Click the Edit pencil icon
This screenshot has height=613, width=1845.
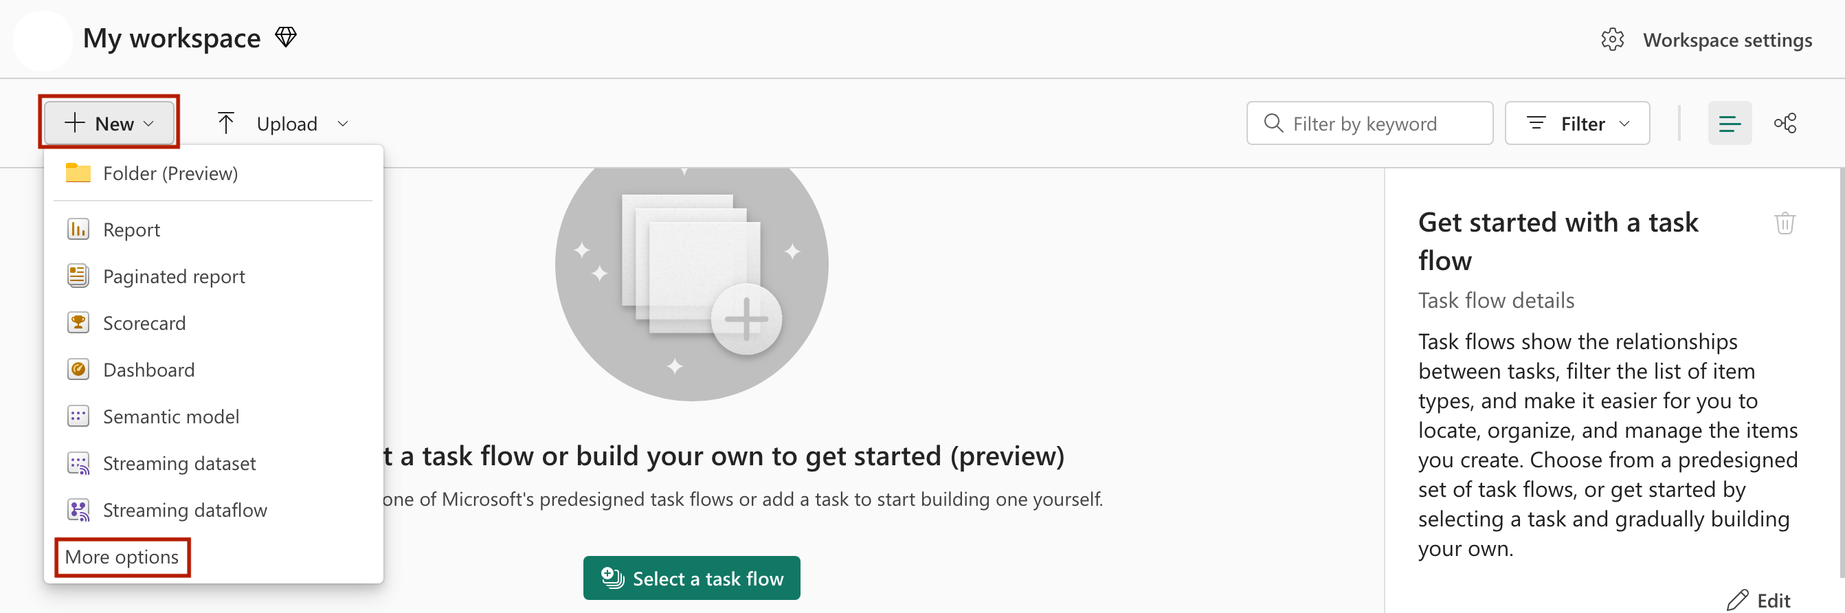(1737, 599)
